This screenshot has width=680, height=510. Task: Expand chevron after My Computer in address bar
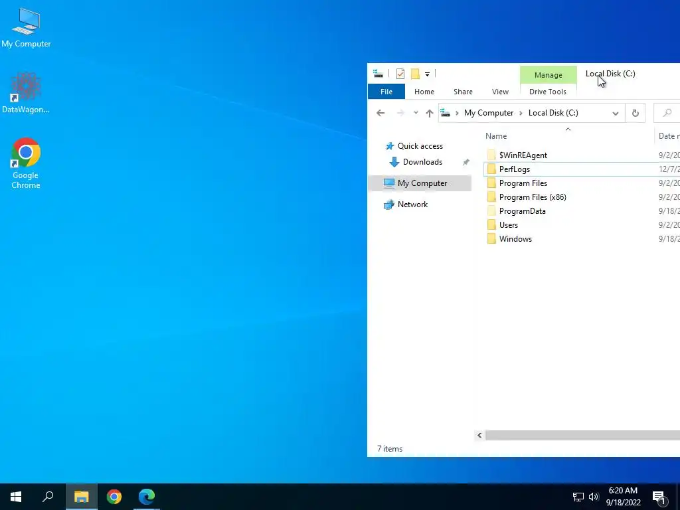(x=521, y=113)
